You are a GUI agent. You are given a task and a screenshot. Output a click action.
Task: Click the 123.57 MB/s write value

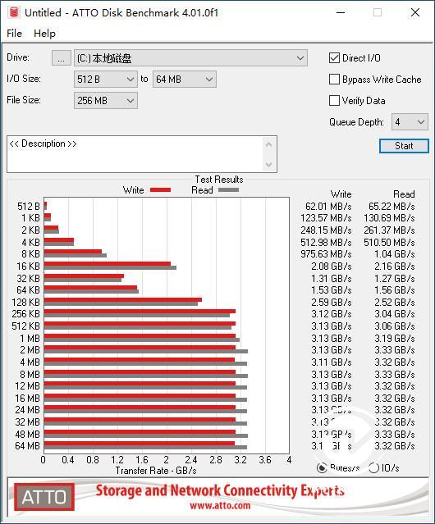pyautogui.click(x=326, y=218)
